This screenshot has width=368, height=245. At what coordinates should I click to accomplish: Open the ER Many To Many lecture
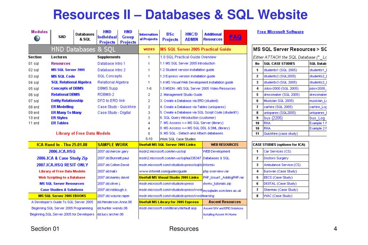click(x=67, y=112)
